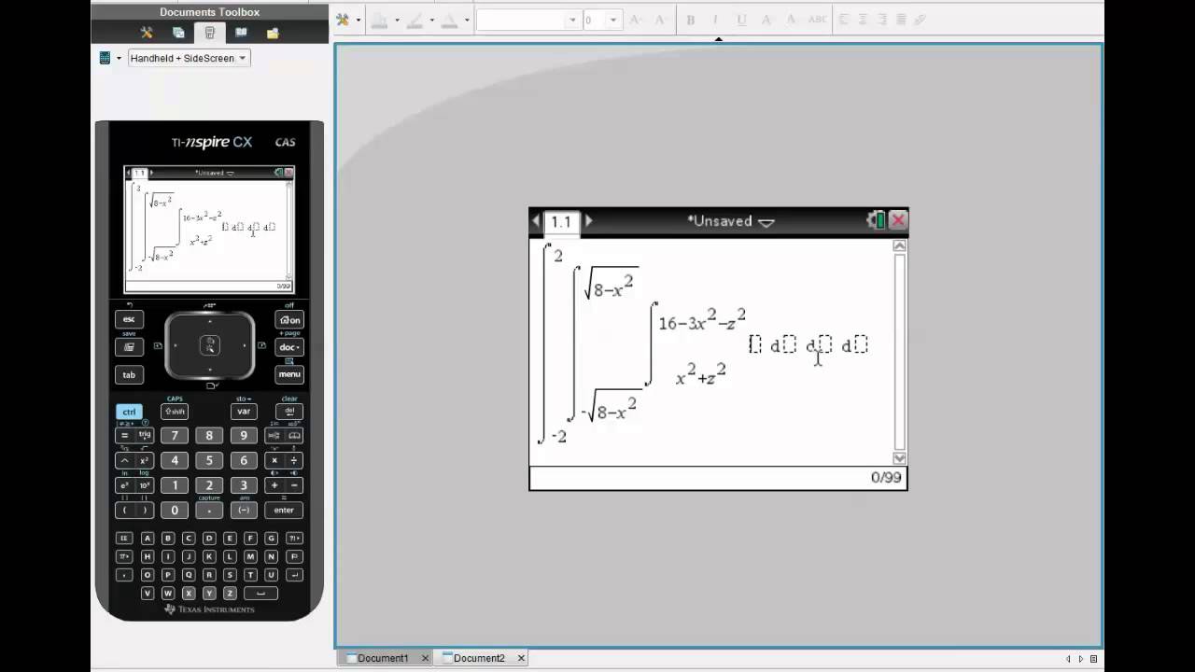Viewport: 1195px width, 672px height.
Task: Open the Content Explorer folder tab
Action: point(273,33)
